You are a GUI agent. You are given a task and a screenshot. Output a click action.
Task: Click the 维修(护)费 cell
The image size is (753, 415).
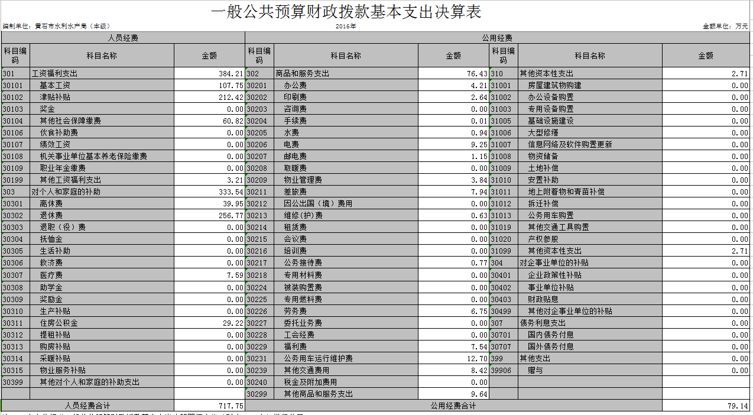tap(346, 216)
